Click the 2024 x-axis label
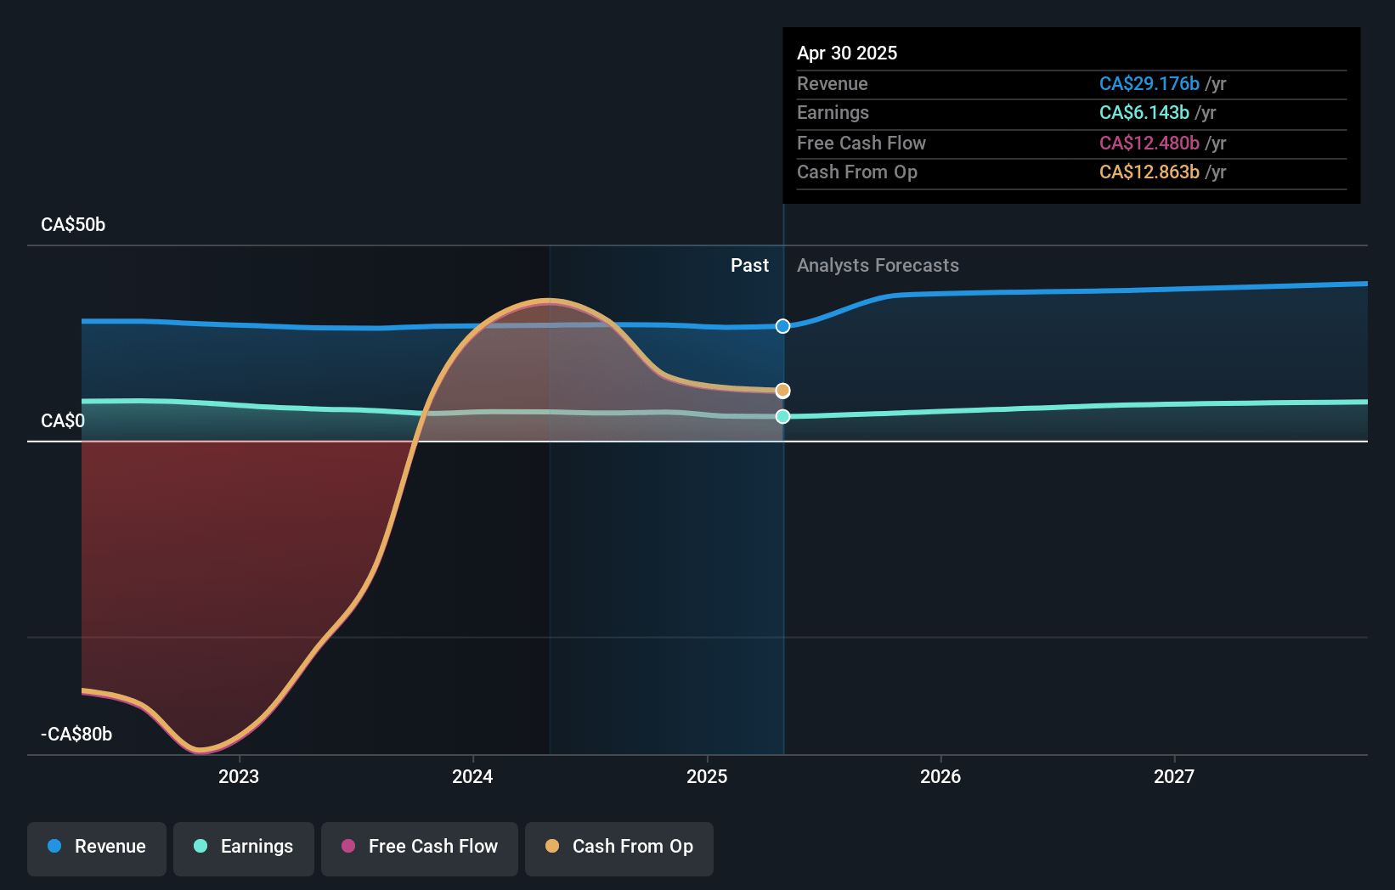 [x=472, y=776]
